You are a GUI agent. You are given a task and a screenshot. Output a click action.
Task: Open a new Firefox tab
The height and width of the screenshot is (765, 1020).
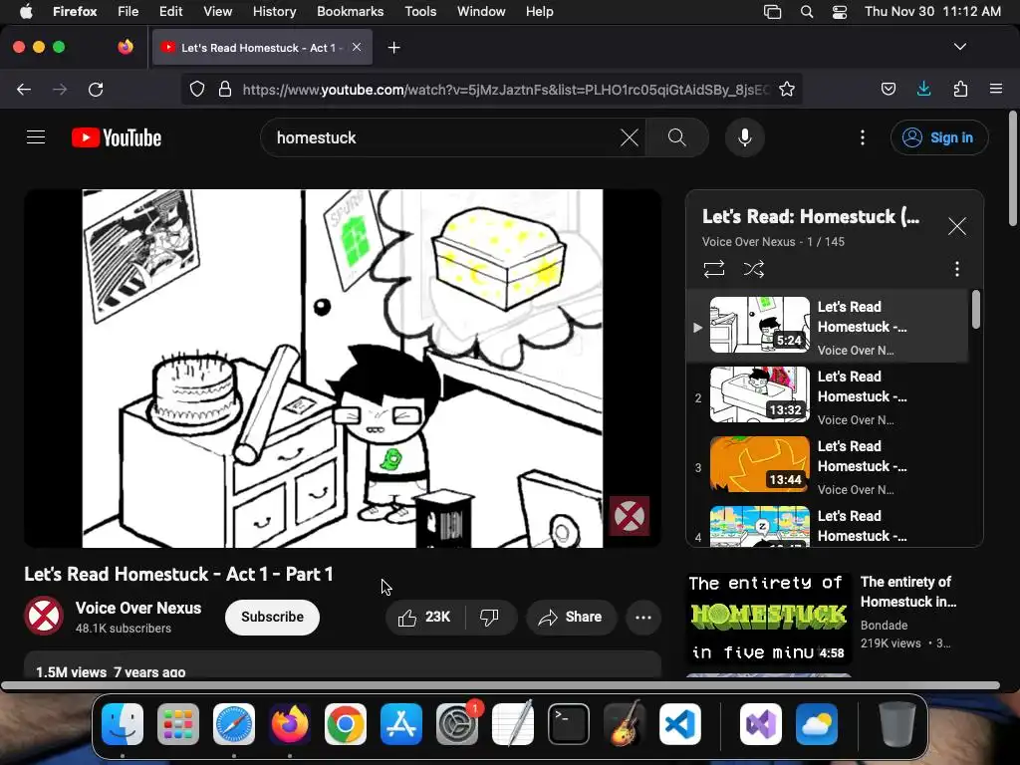coord(393,48)
